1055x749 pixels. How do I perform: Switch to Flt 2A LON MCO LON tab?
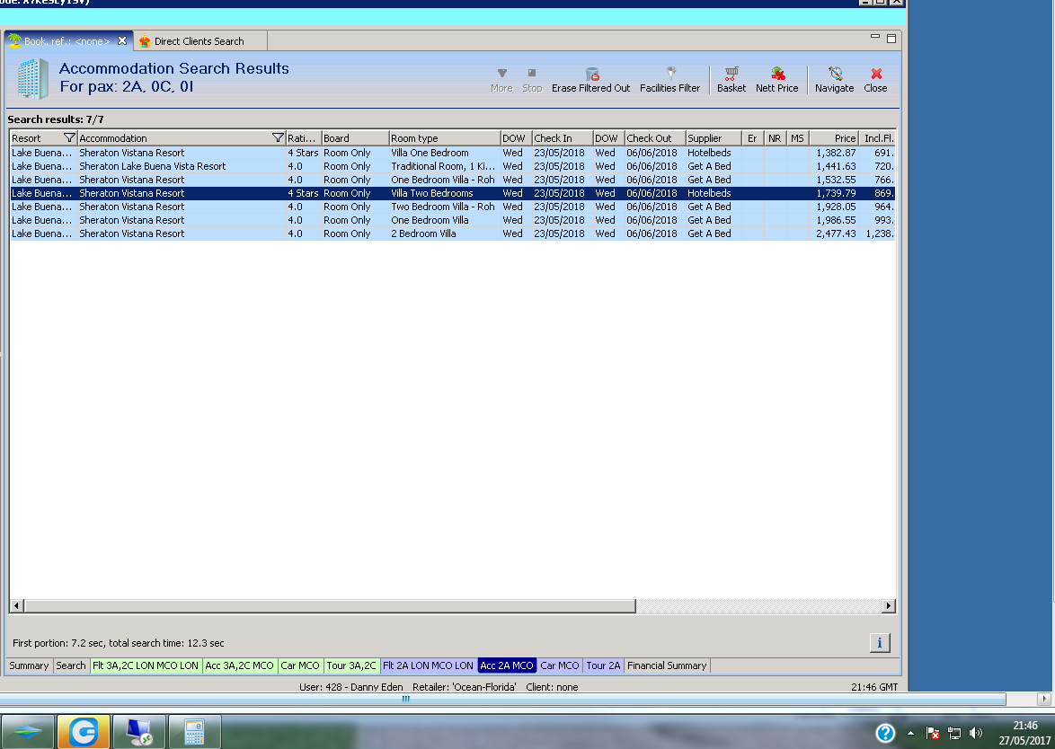pos(428,665)
